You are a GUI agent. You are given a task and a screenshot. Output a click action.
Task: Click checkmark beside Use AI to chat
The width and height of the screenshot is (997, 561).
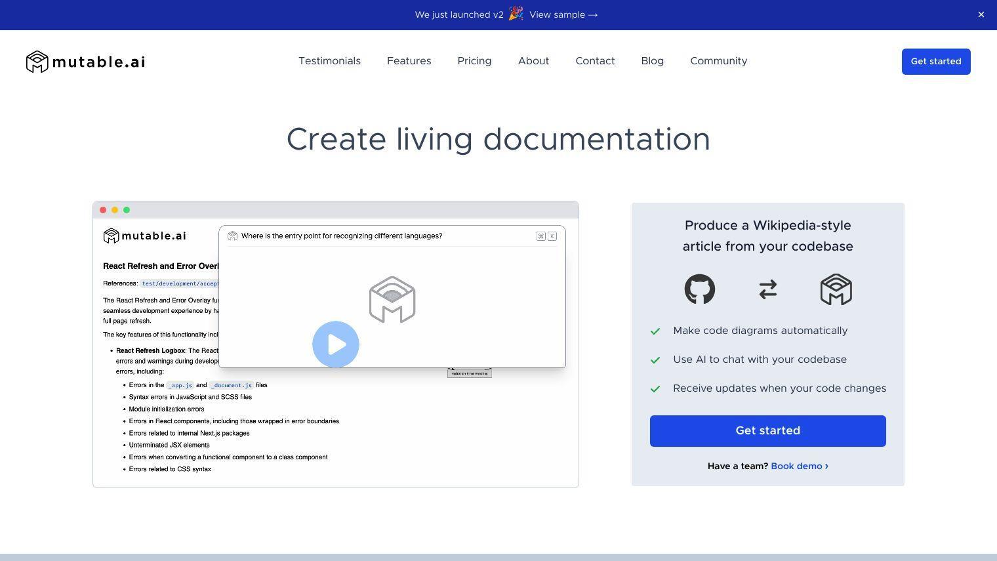[655, 360]
